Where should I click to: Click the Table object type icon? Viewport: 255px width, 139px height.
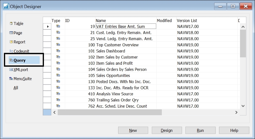tap(11, 23)
